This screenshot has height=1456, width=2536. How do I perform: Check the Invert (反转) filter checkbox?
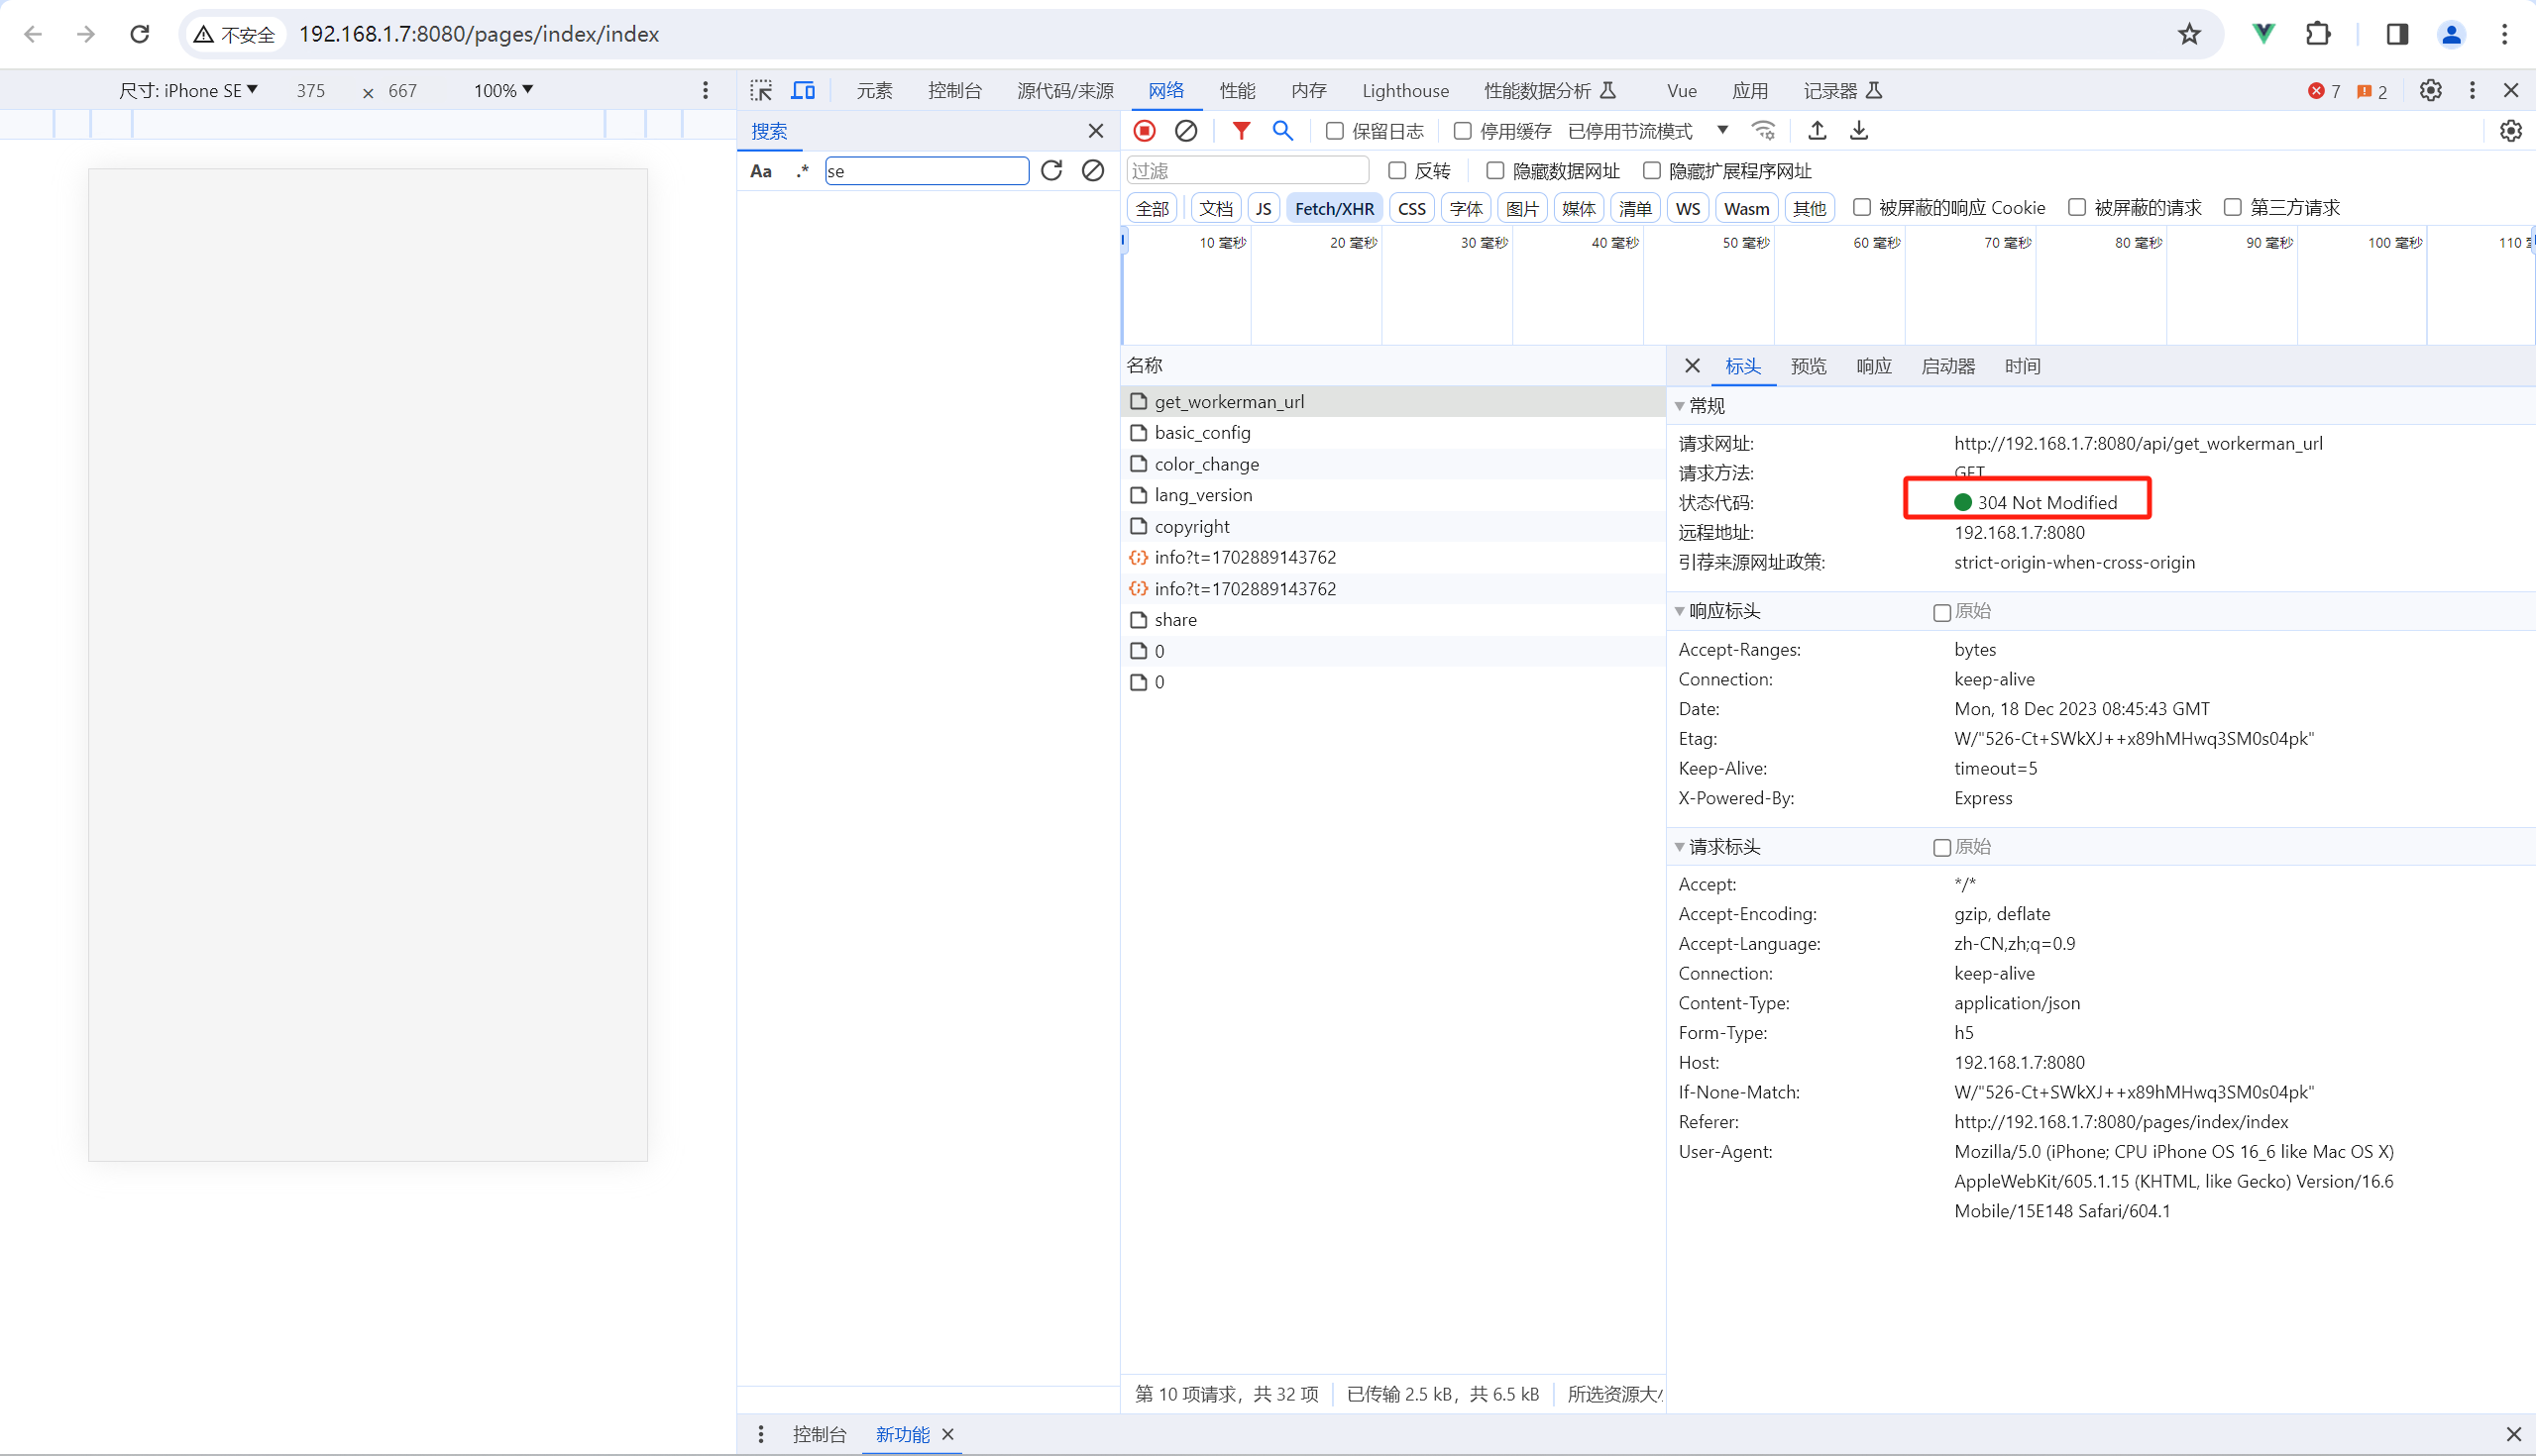click(1396, 171)
